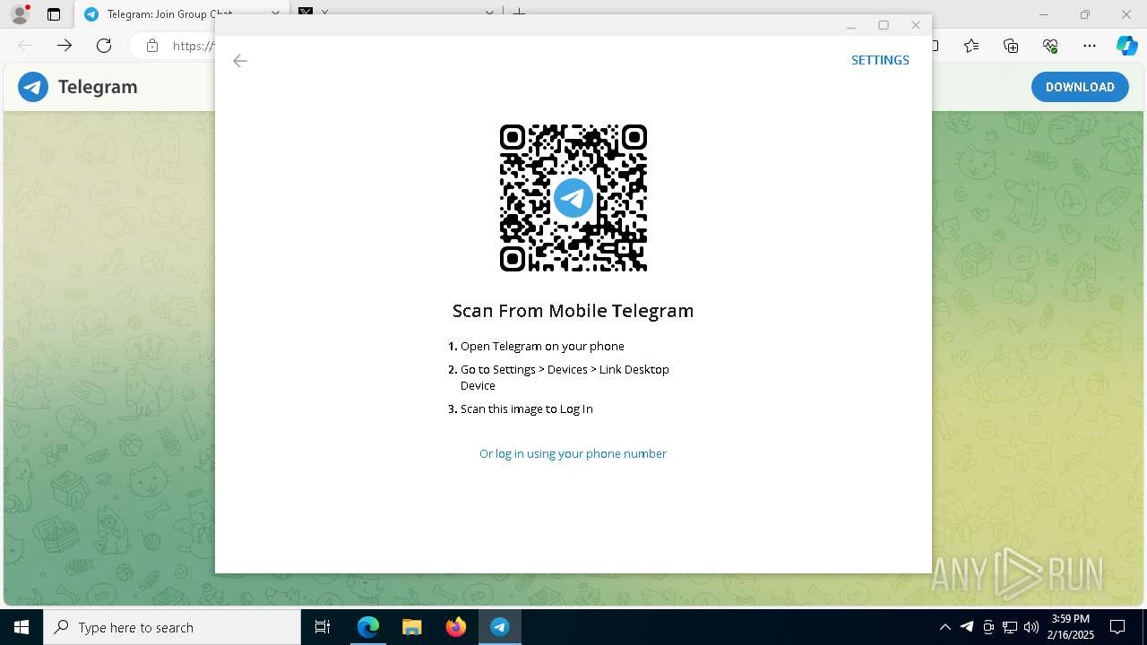Click the Telegram tray icon
1147x645 pixels.
pyautogui.click(x=967, y=627)
